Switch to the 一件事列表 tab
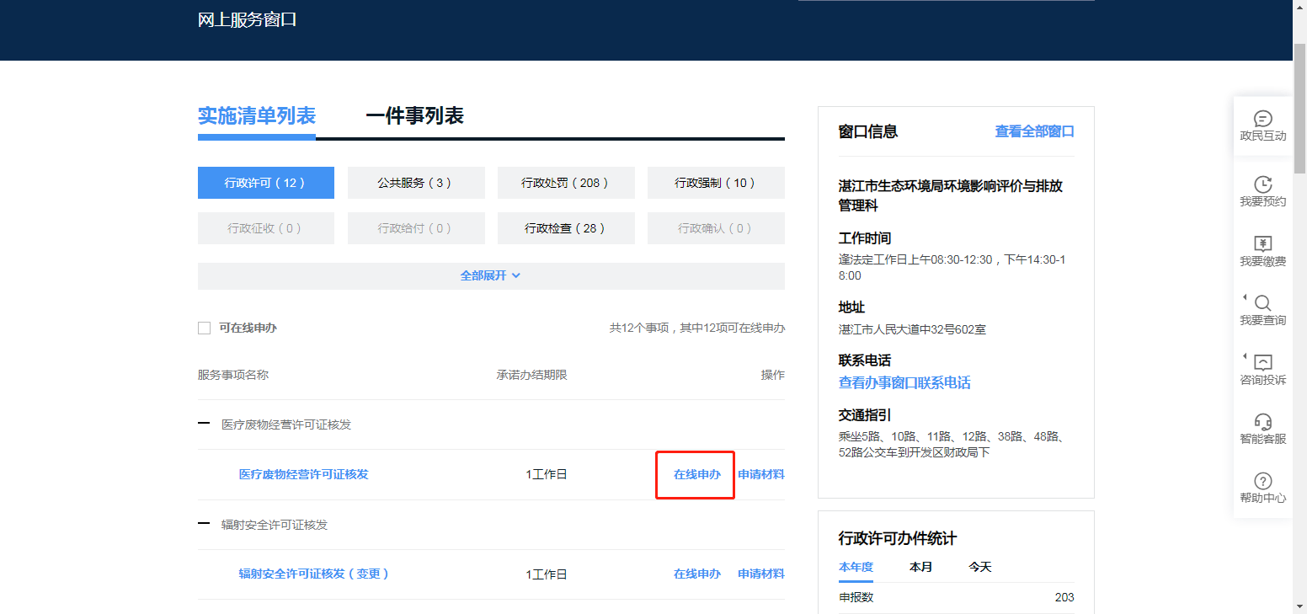 point(414,116)
